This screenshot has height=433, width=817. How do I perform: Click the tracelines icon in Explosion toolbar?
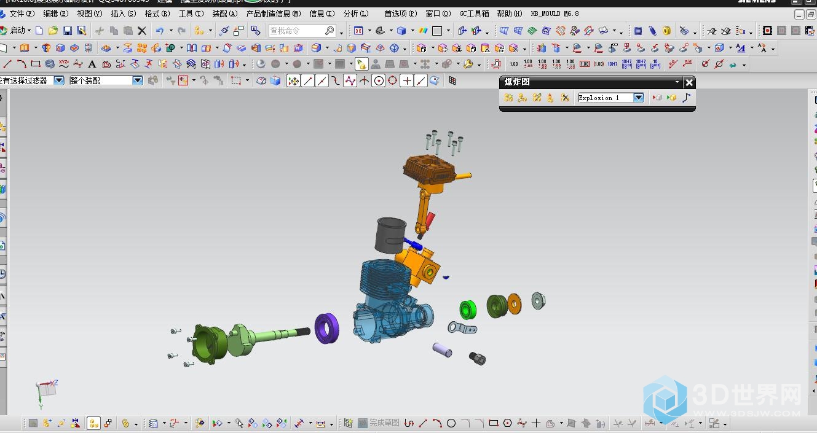tap(687, 98)
